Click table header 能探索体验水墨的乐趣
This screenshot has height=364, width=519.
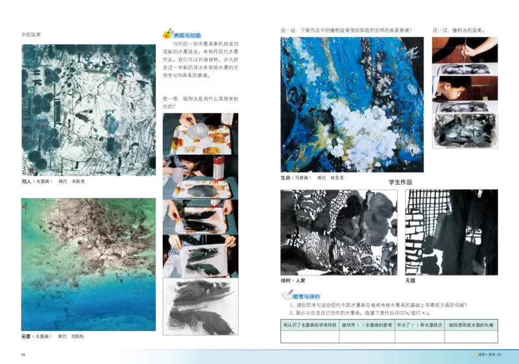(471, 325)
